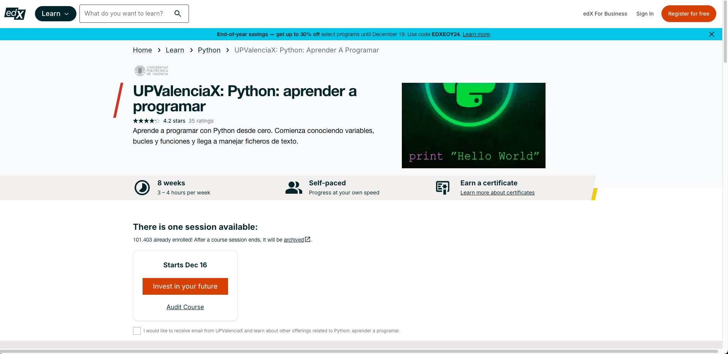The width and height of the screenshot is (728, 354).
Task: Check the receive email from UPValenciaX checkbox
Action: pyautogui.click(x=137, y=331)
